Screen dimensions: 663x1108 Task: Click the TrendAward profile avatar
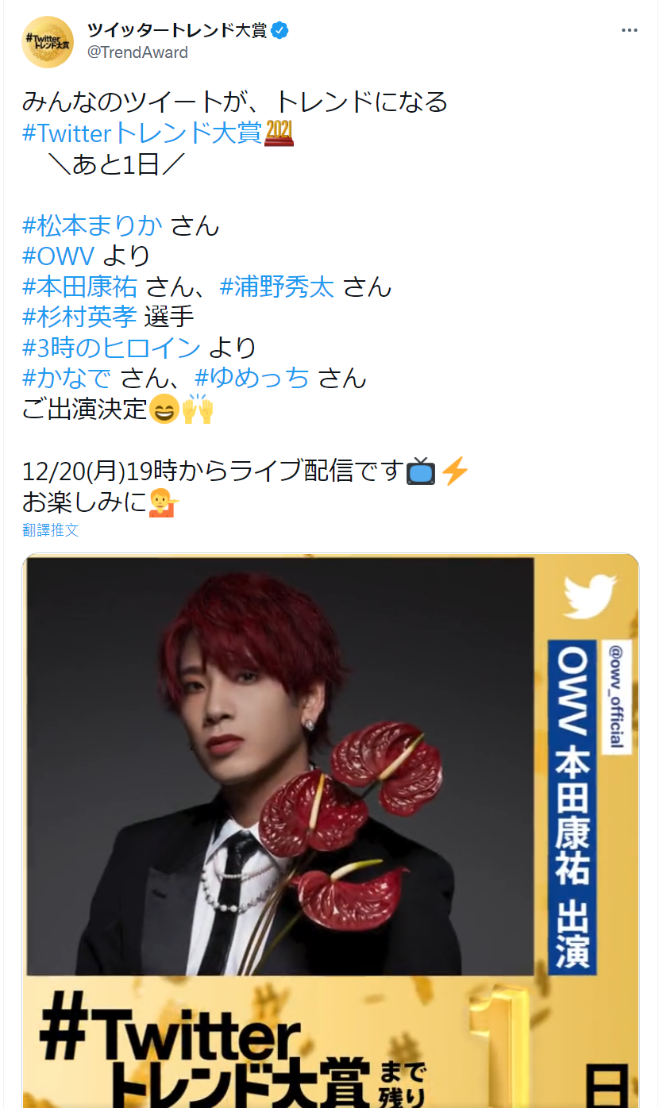pyautogui.click(x=48, y=42)
